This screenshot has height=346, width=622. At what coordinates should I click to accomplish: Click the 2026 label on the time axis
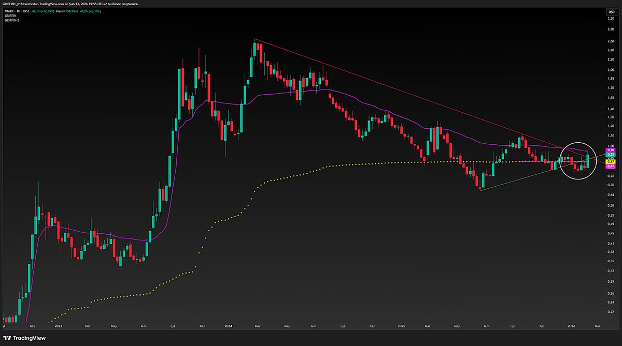point(572,326)
